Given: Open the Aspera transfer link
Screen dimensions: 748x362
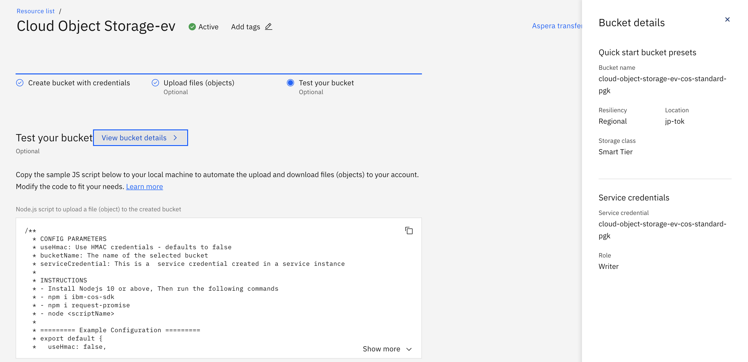Looking at the screenshot, I should coord(557,26).
